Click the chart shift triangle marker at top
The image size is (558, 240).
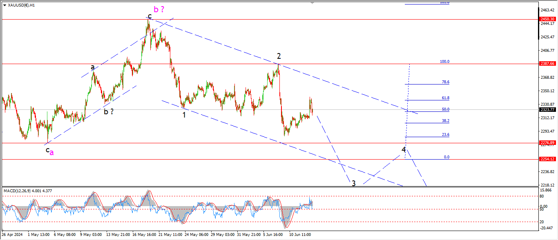click(313, 3)
